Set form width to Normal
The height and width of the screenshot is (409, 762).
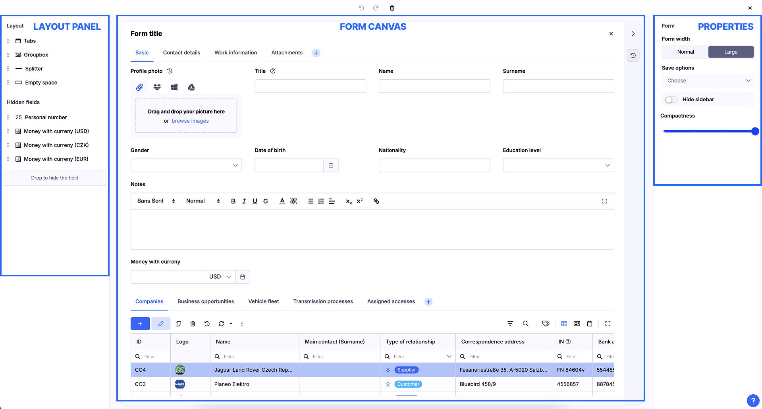pos(685,52)
